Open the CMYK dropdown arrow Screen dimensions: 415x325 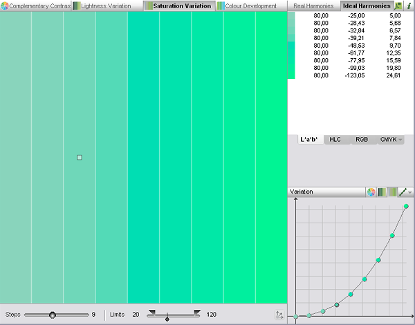pyautogui.click(x=400, y=140)
